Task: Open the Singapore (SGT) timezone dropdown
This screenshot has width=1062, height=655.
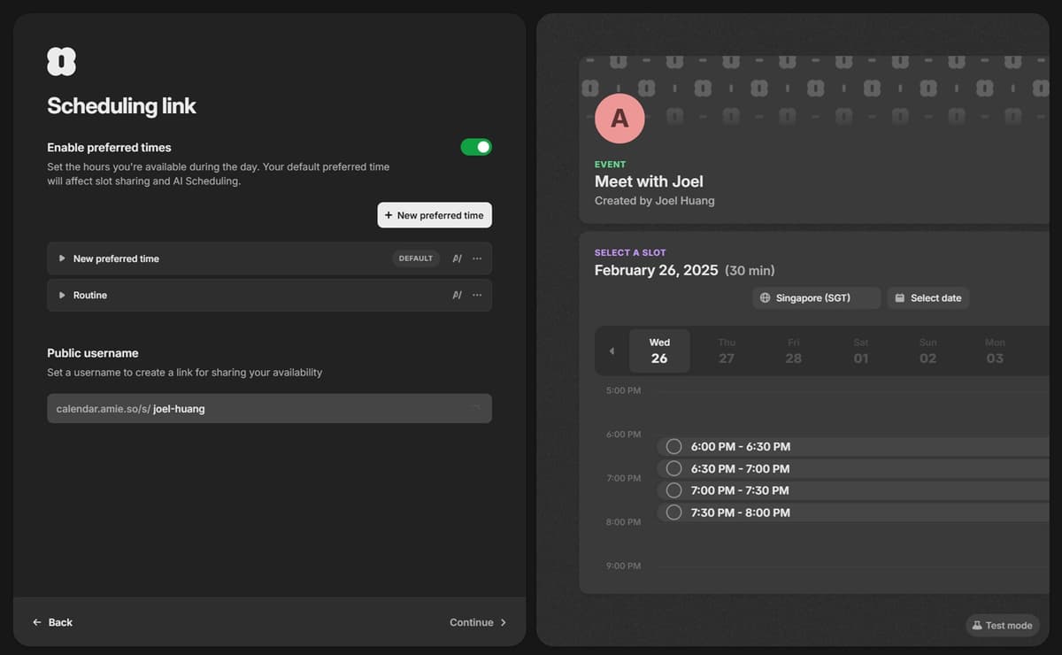Action: point(816,298)
